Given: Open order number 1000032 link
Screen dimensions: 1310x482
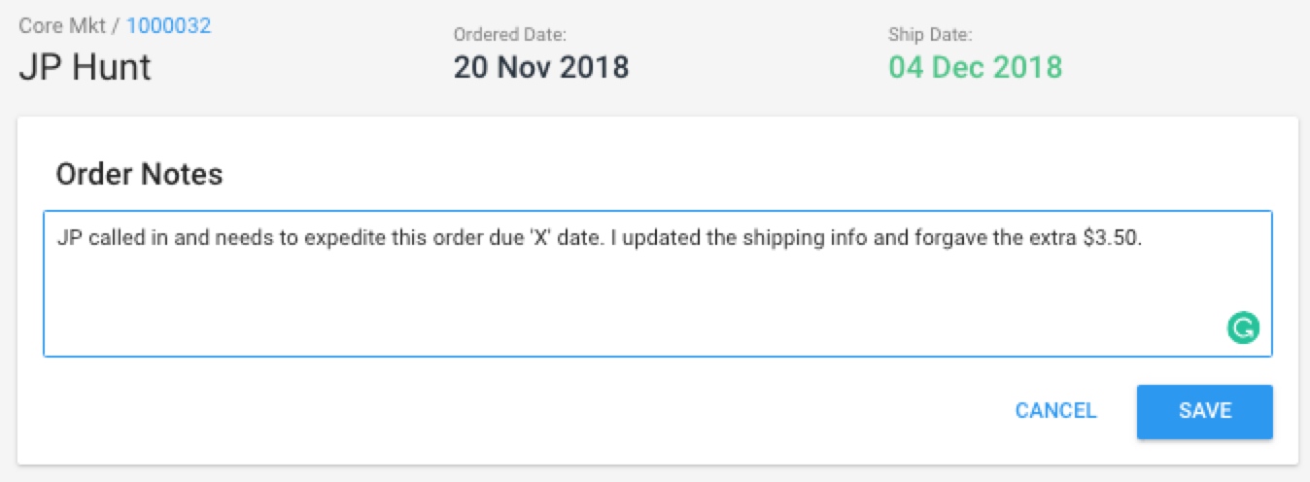Looking at the screenshot, I should point(168,25).
